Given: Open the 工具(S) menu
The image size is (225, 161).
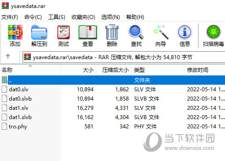Looking at the screenshot, I should point(56,17).
